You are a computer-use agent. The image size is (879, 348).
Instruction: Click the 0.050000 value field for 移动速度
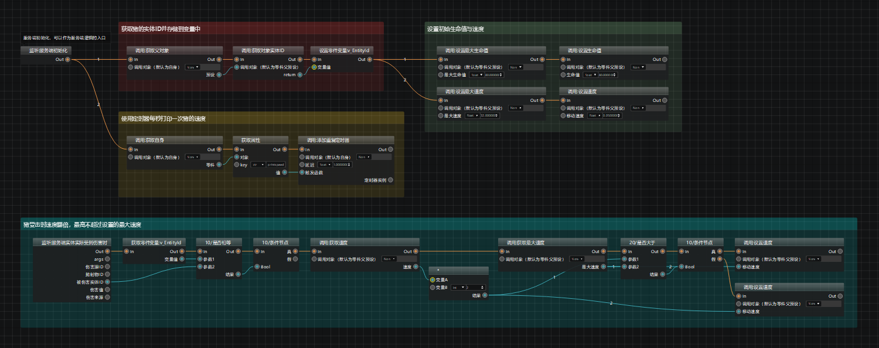612,115
